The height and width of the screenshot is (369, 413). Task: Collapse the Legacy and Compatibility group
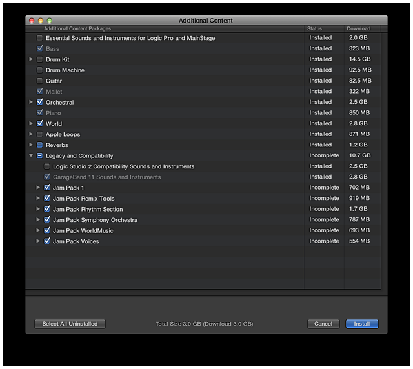coord(31,155)
